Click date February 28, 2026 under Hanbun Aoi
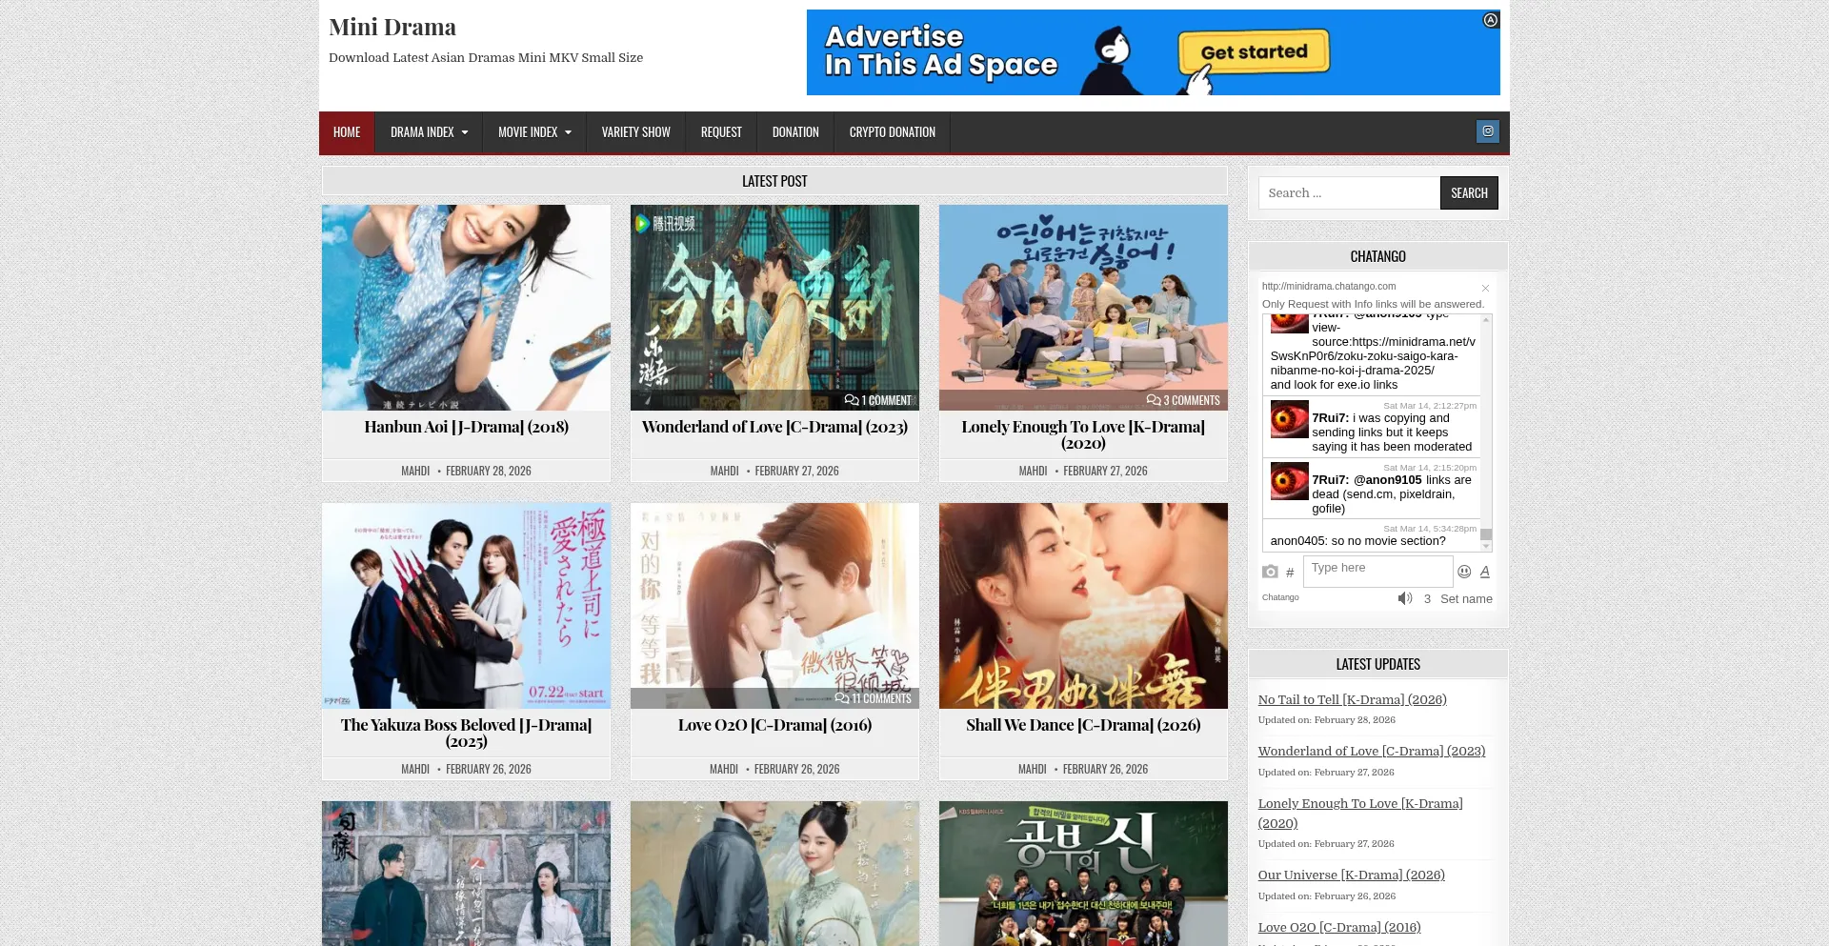The image size is (1829, 946). (489, 471)
